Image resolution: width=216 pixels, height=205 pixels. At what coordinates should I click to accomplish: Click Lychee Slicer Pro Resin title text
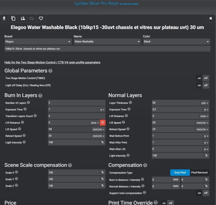[x=97, y=3]
